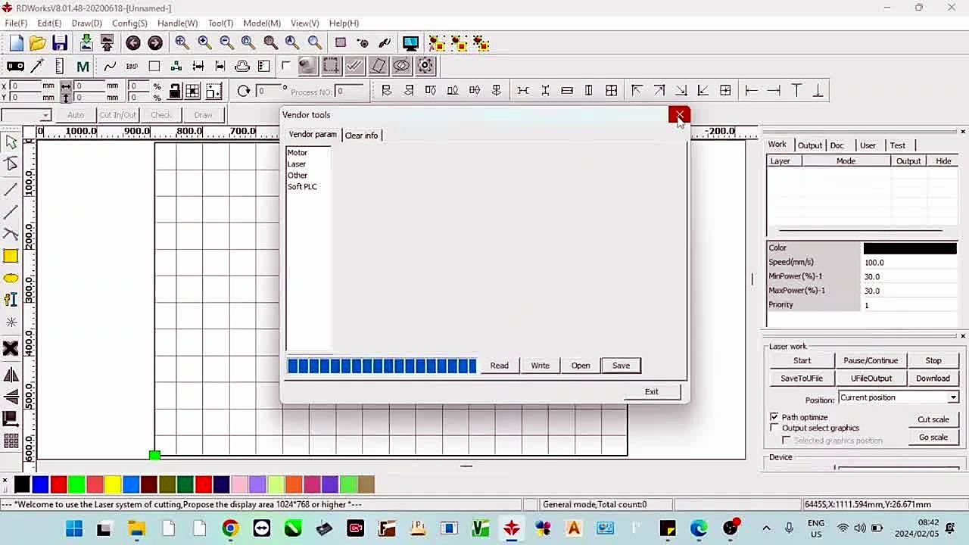Select the text tool in left toolbar
Image resolution: width=969 pixels, height=545 pixels.
[11, 300]
